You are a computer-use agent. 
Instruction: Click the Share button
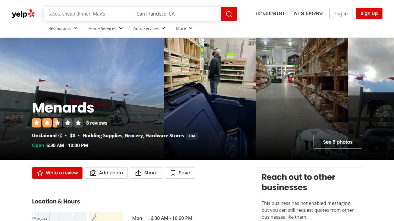coord(146,173)
